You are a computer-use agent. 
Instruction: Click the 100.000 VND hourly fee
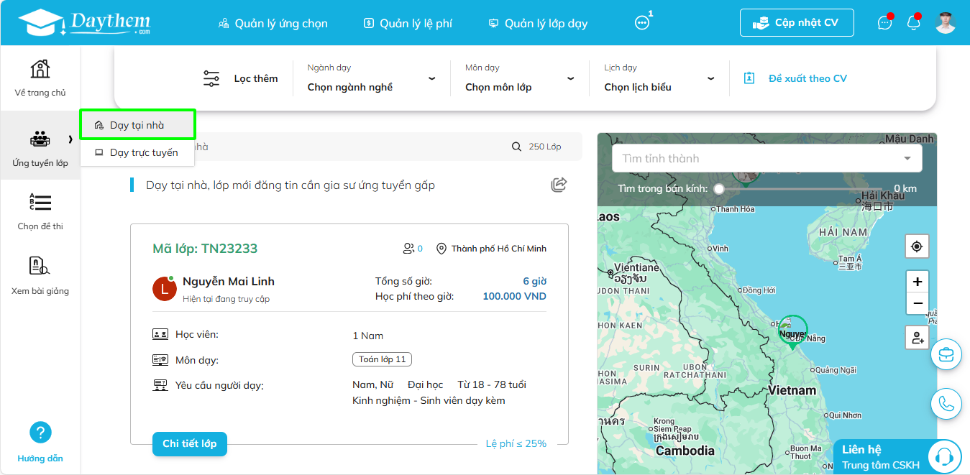point(514,296)
